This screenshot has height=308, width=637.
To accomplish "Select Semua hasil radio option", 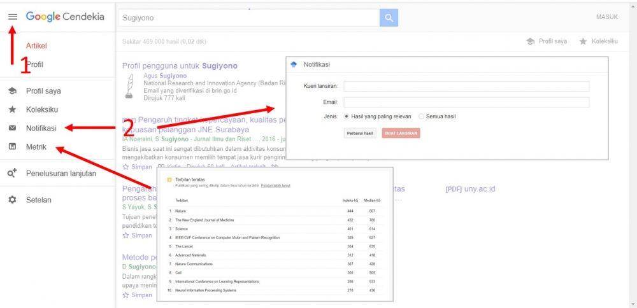I will pos(421,116).
